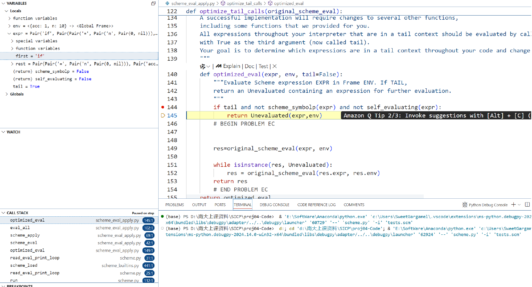Click the current execution arrow at line 145
Viewport: 532px width, 287px height.
click(163, 116)
